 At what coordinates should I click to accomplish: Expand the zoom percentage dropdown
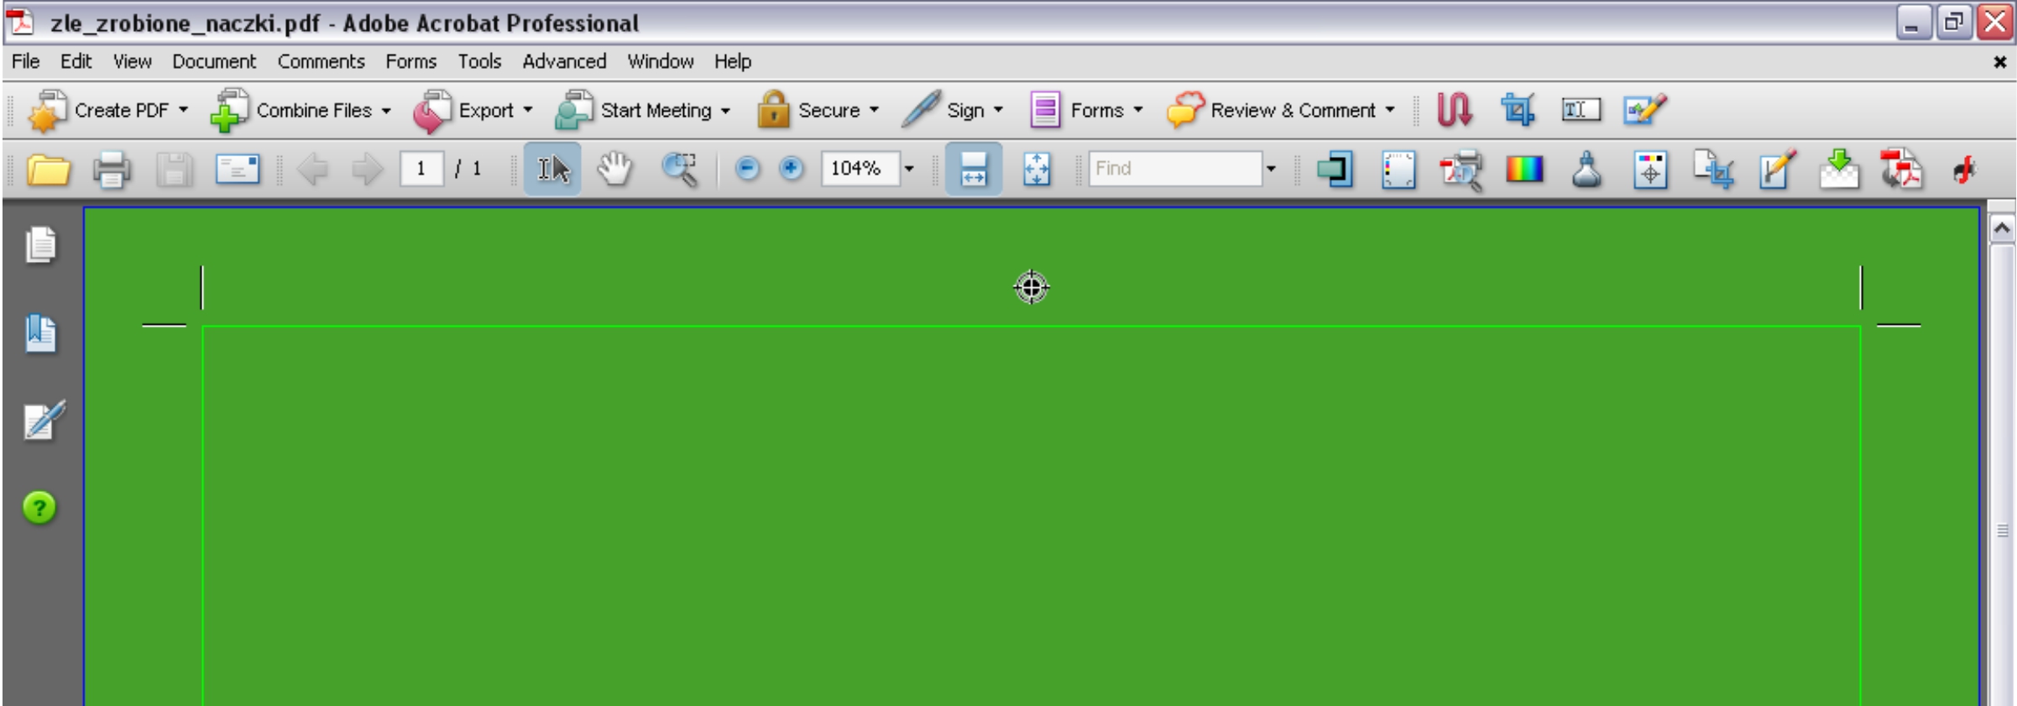[909, 170]
